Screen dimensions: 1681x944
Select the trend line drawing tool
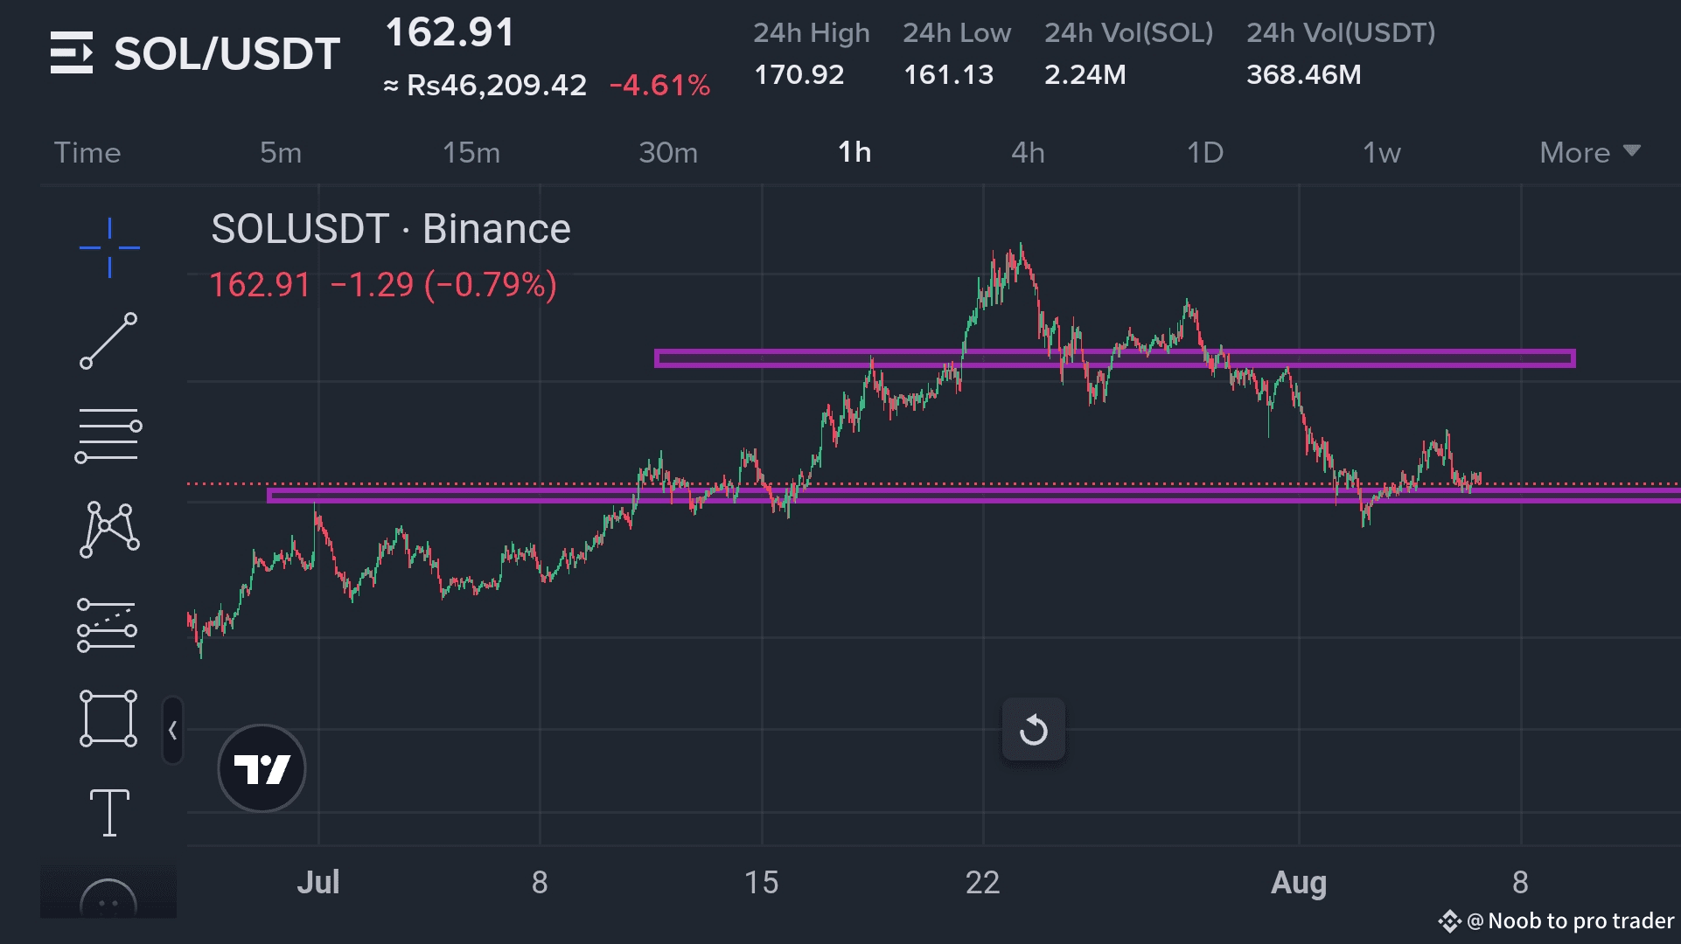coord(108,341)
